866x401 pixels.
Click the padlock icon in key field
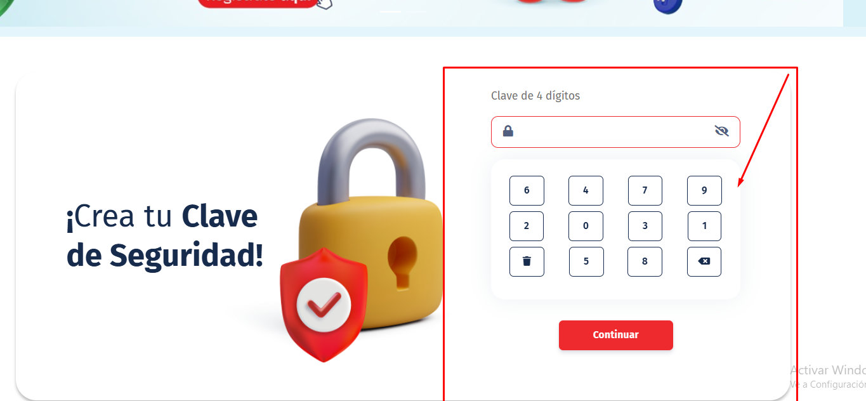[508, 131]
